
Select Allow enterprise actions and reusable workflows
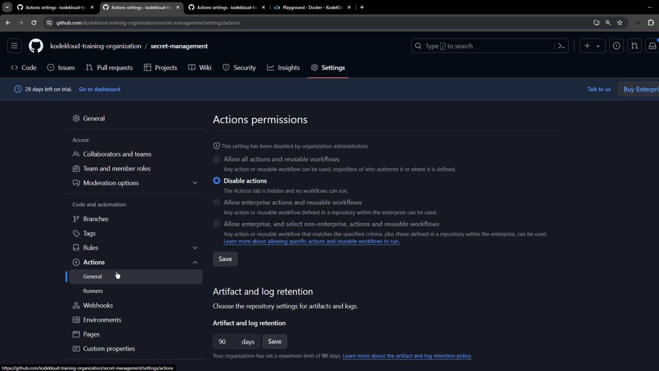click(217, 202)
